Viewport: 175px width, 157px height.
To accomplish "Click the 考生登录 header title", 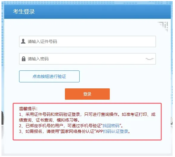I will [x=24, y=12].
